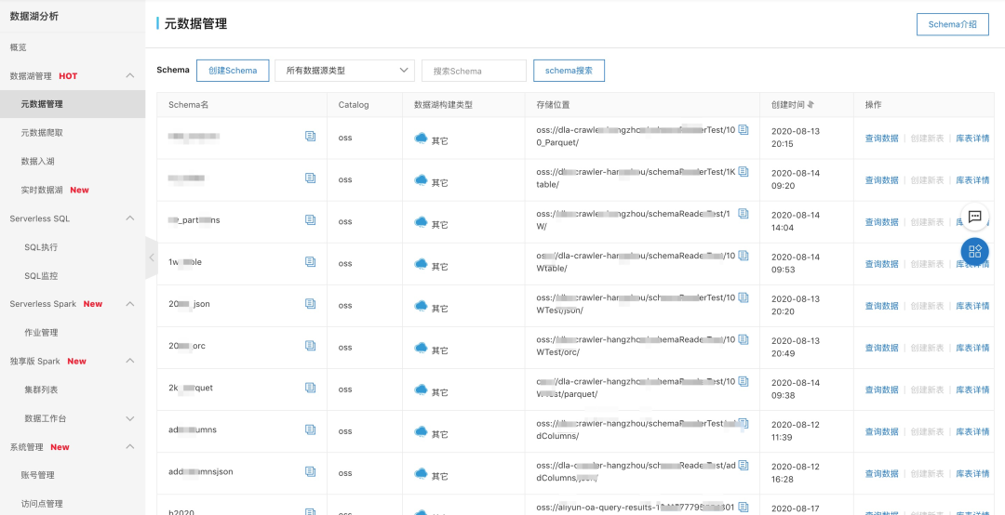Click the 搜索Schema input field
The width and height of the screenshot is (1005, 515).
coord(474,71)
